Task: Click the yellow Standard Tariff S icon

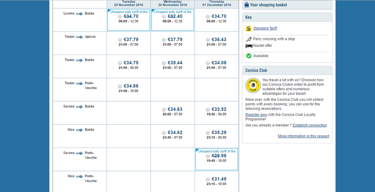Action: [249, 28]
